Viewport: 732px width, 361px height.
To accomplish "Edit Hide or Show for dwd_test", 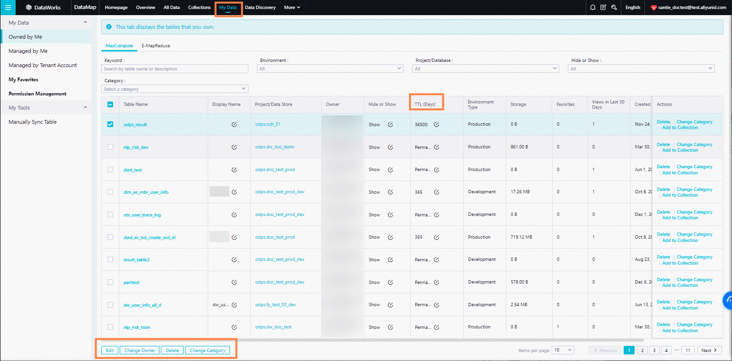I will (x=390, y=170).
